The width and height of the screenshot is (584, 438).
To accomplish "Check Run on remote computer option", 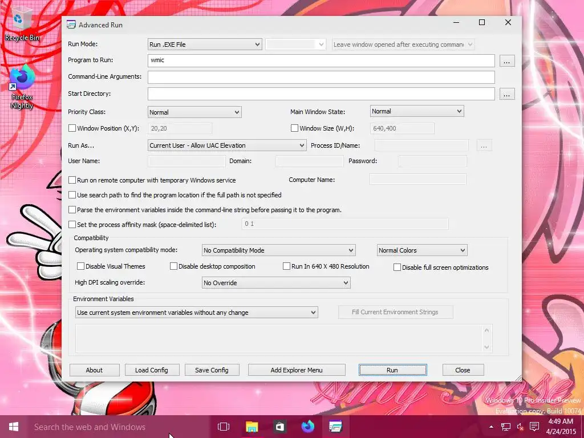I will (x=72, y=180).
